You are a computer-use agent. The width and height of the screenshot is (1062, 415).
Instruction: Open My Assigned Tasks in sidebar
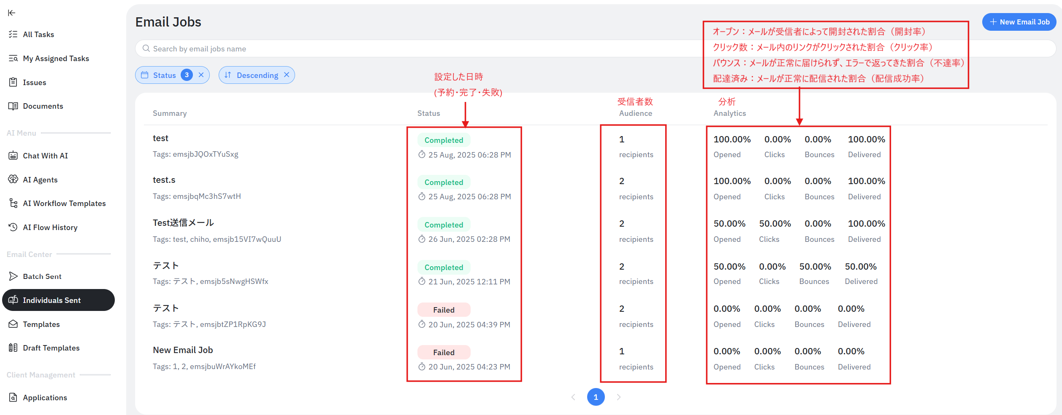(56, 59)
